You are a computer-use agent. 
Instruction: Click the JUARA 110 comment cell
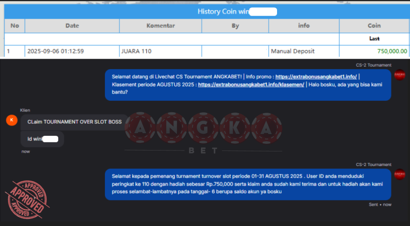click(x=161, y=51)
